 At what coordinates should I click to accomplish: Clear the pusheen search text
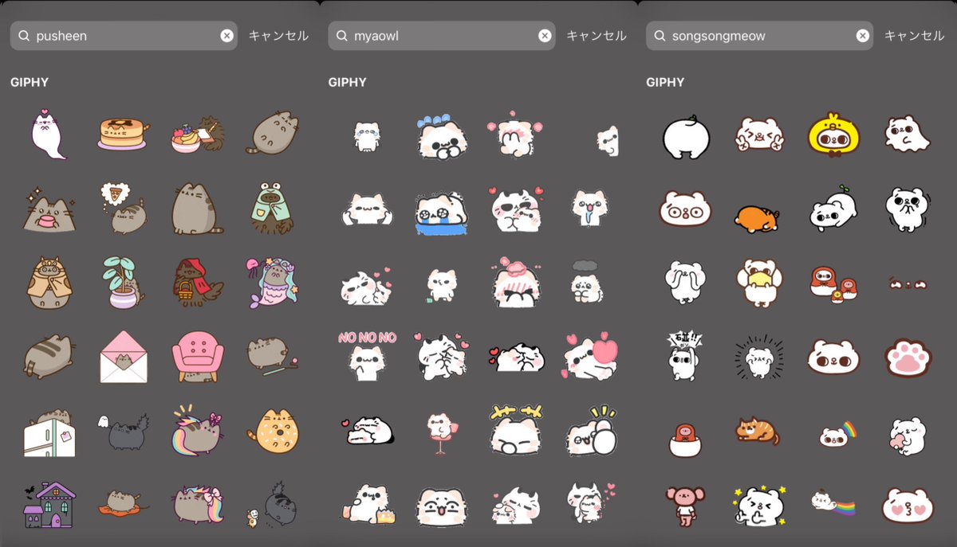point(226,36)
